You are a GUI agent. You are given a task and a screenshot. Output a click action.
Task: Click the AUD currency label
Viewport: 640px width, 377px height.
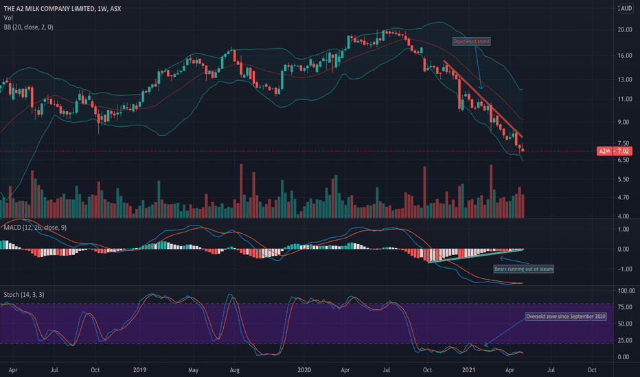click(626, 8)
